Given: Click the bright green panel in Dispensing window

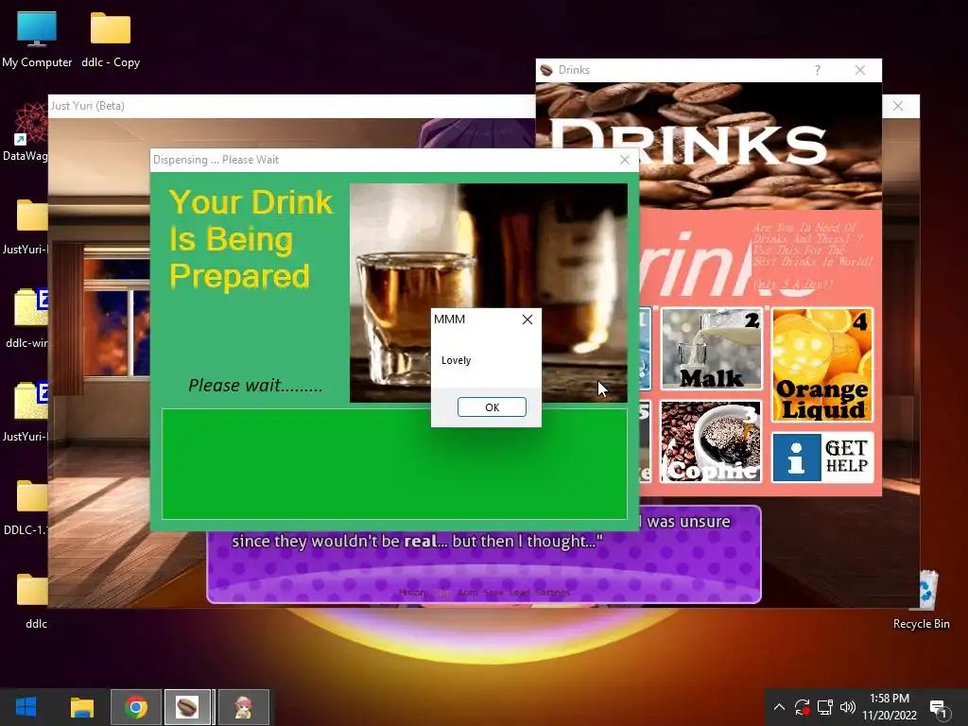Looking at the screenshot, I should (x=394, y=463).
